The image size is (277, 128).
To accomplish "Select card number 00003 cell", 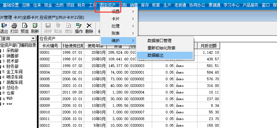I will coord(50,66).
